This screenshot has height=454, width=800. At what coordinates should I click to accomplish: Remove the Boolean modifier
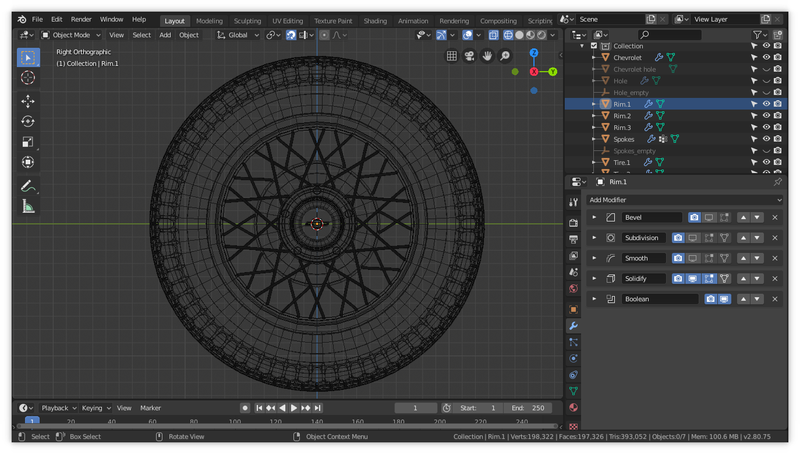coord(774,299)
